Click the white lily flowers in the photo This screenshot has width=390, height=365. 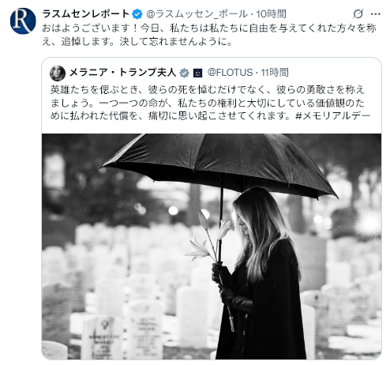pyautogui.click(x=209, y=237)
